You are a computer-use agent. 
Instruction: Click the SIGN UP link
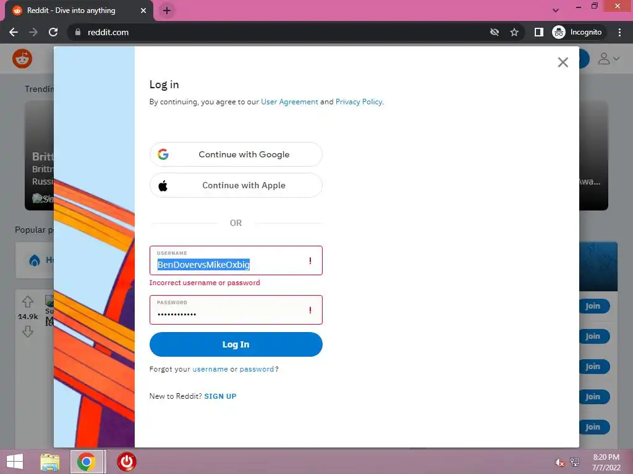[x=221, y=396]
